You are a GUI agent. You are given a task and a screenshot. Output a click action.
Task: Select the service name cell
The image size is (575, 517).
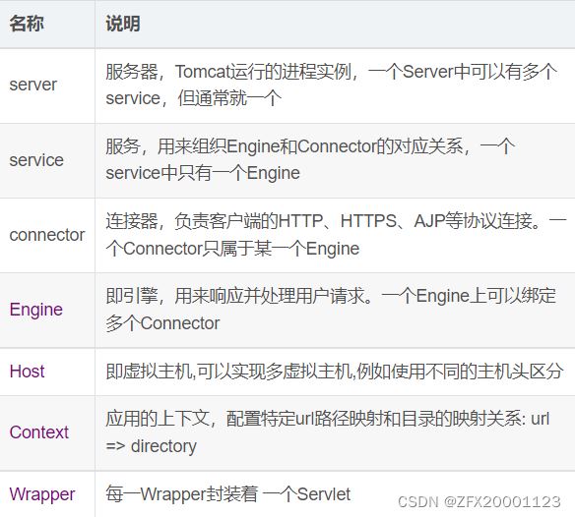click(47, 160)
